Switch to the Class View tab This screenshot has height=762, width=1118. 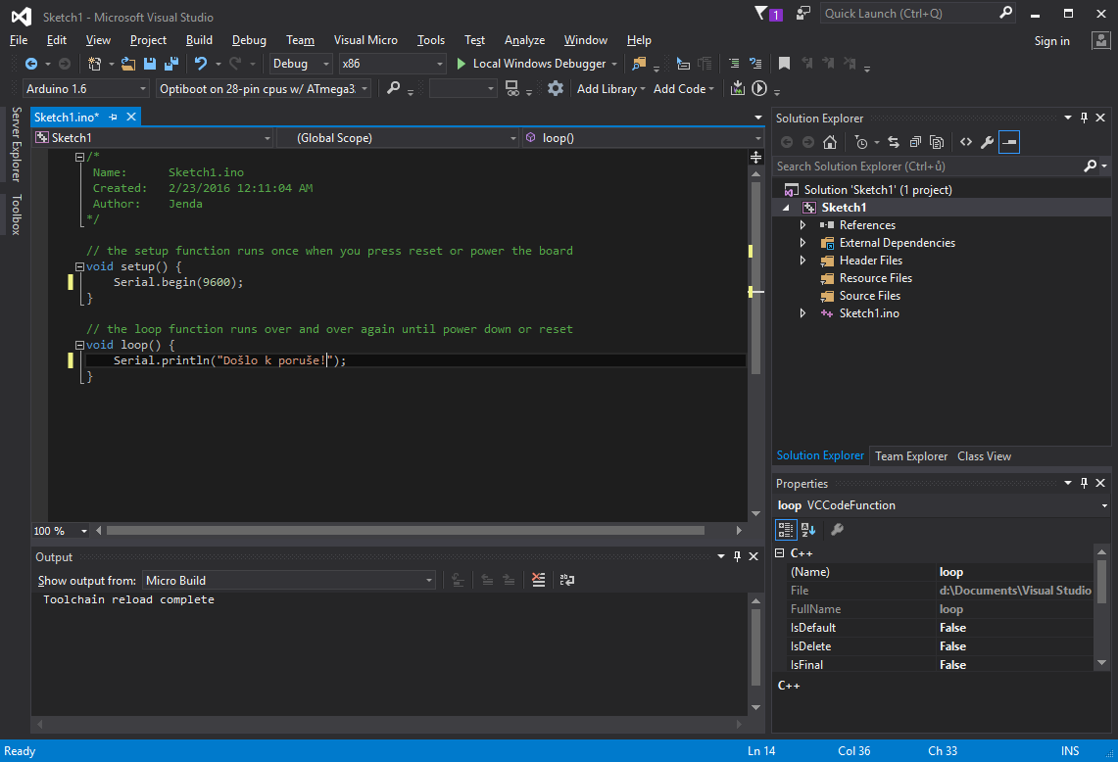[984, 456]
